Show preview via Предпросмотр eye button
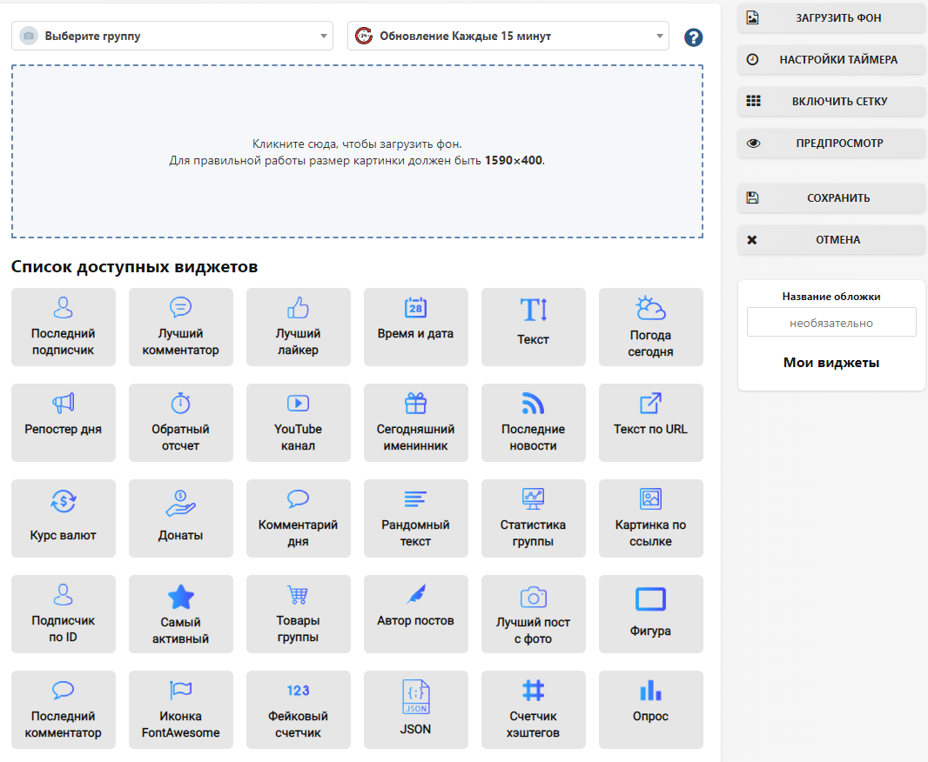 coord(830,143)
